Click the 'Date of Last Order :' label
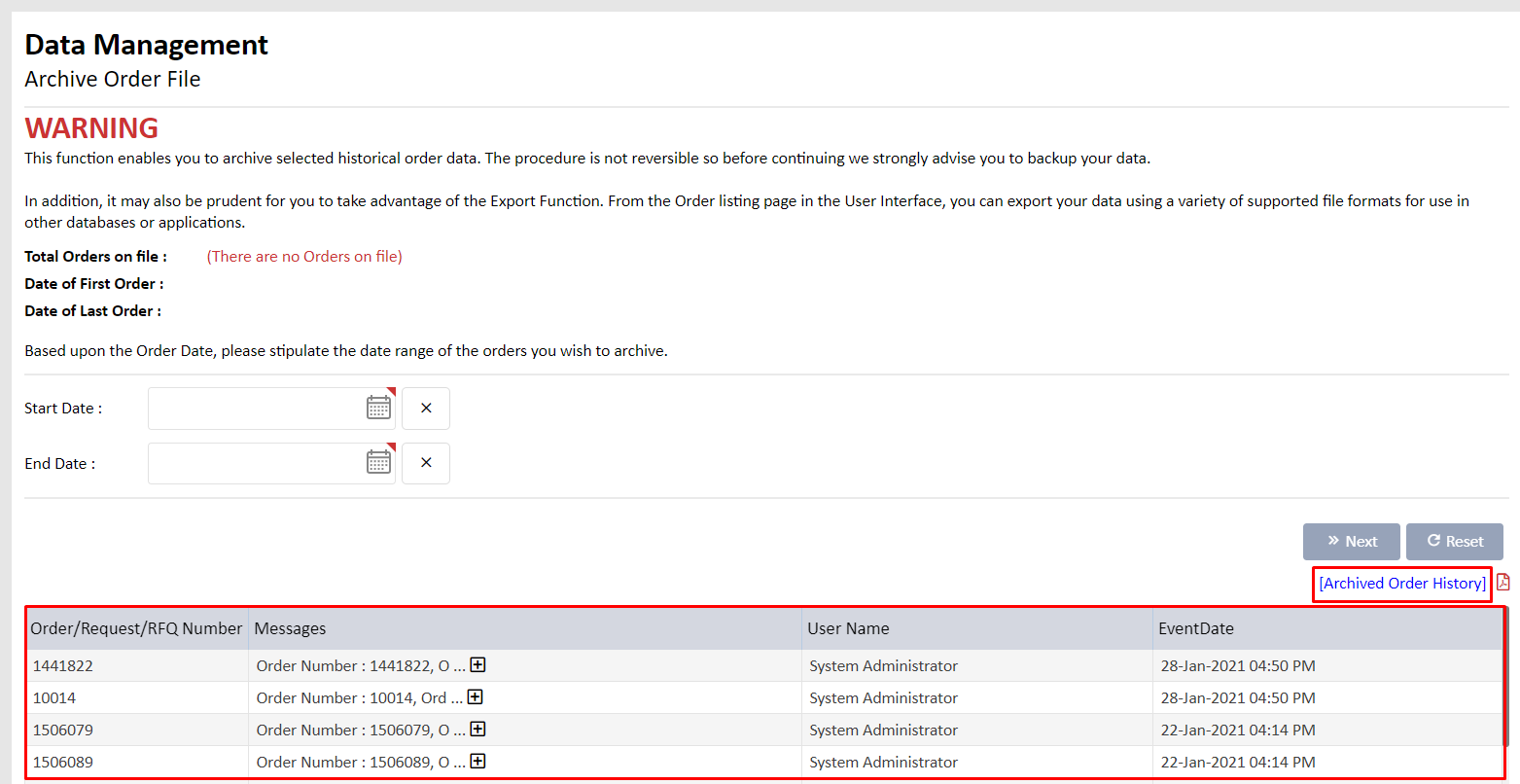Viewport: 1520px width, 784px height. pyautogui.click(x=93, y=311)
